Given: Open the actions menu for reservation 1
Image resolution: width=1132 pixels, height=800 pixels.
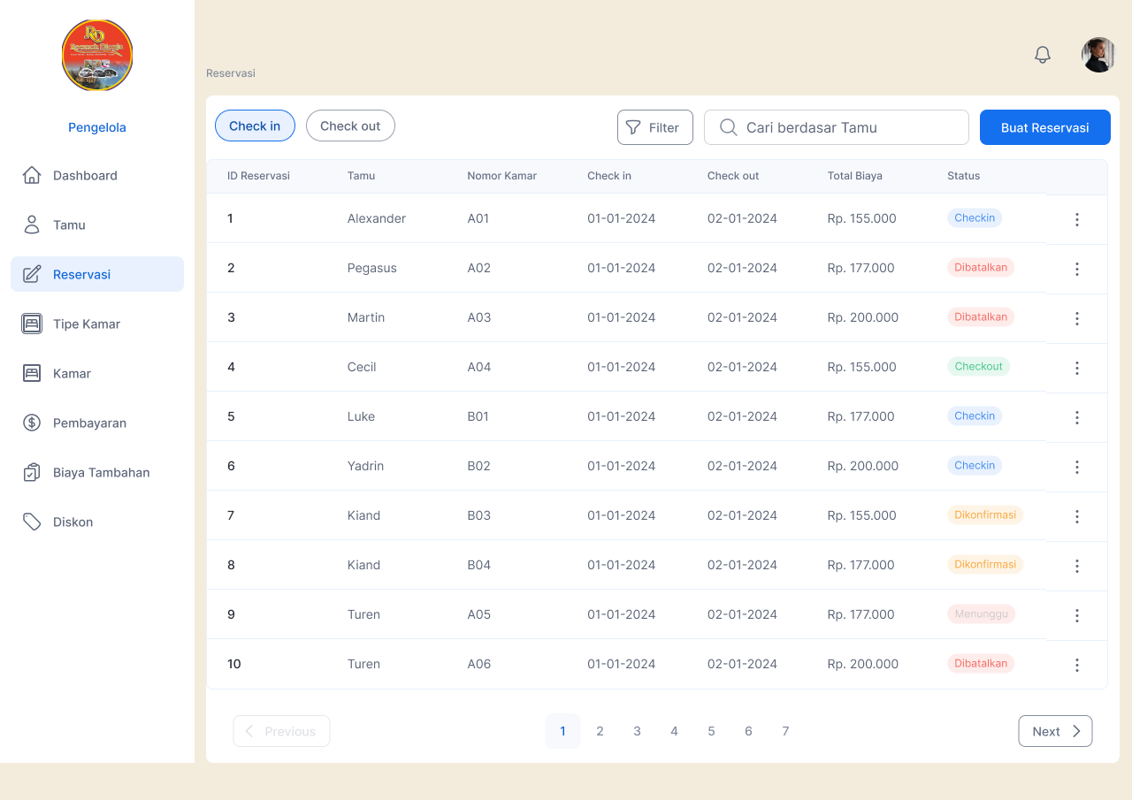Looking at the screenshot, I should coord(1076,219).
